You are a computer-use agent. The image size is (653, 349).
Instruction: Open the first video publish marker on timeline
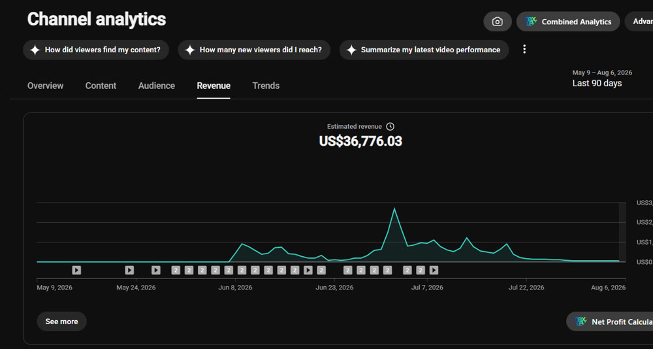point(76,270)
